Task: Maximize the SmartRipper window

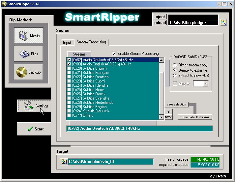Action: (x=224, y=4)
